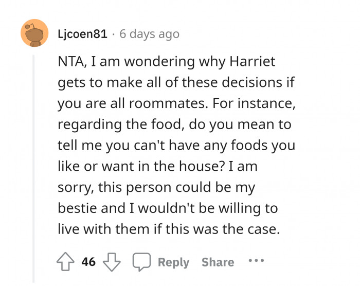The image size is (360, 286).
Task: Click the "6 days ago" timestamp
Action: click(x=149, y=34)
